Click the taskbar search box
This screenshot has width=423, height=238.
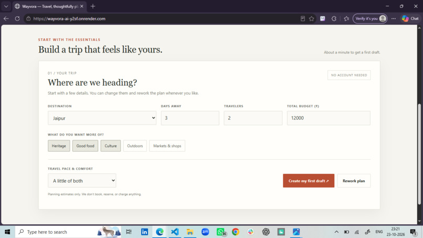tap(68, 232)
